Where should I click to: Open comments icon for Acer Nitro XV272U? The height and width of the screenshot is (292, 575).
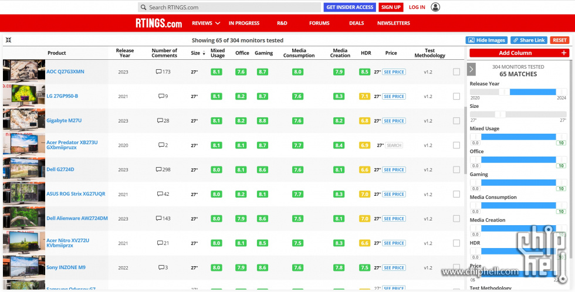point(160,243)
